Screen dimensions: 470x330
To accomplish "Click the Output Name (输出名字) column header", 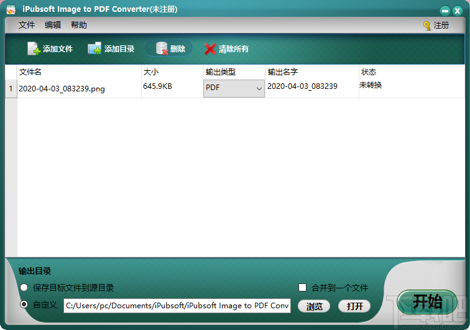I will (312, 72).
